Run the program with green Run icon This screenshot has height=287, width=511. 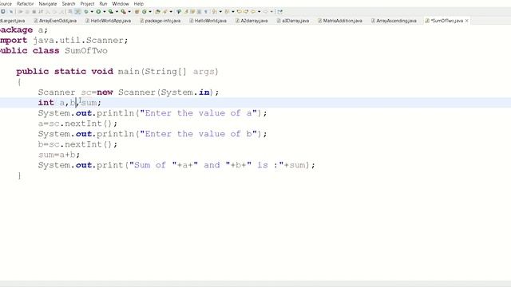pyautogui.click(x=98, y=12)
